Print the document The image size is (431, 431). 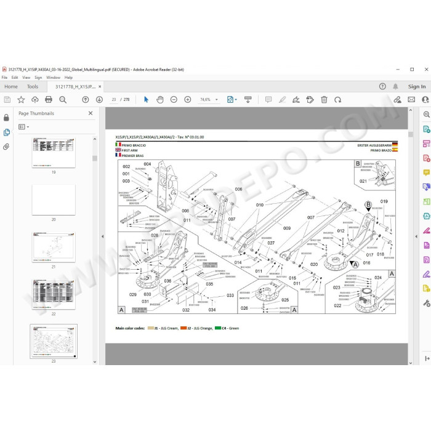pyautogui.click(x=49, y=100)
